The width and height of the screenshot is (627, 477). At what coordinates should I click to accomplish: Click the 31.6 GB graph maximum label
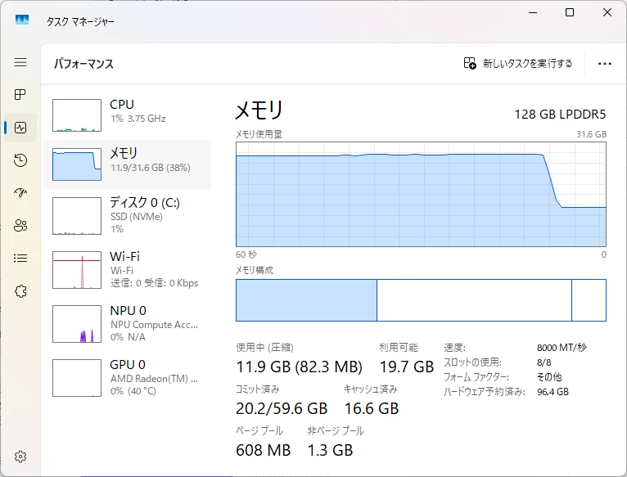pyautogui.click(x=591, y=134)
